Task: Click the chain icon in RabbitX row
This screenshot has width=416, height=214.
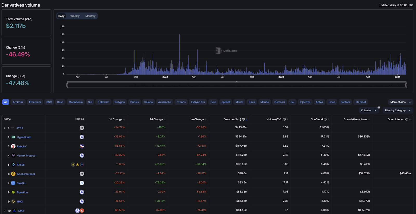Action: [82, 146]
